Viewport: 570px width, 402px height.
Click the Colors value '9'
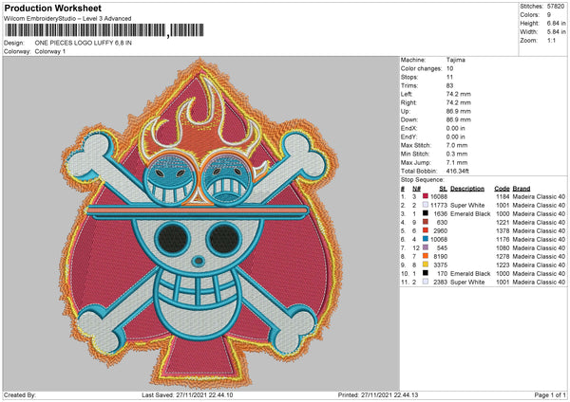coord(549,15)
